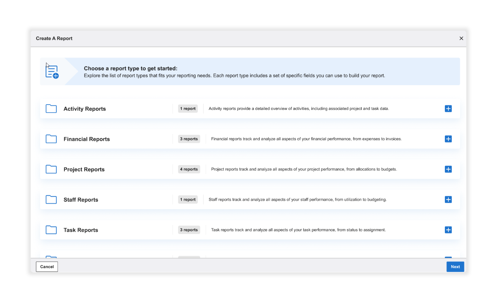
Task: Expand Activity Reports with plus icon
Action: click(x=448, y=109)
